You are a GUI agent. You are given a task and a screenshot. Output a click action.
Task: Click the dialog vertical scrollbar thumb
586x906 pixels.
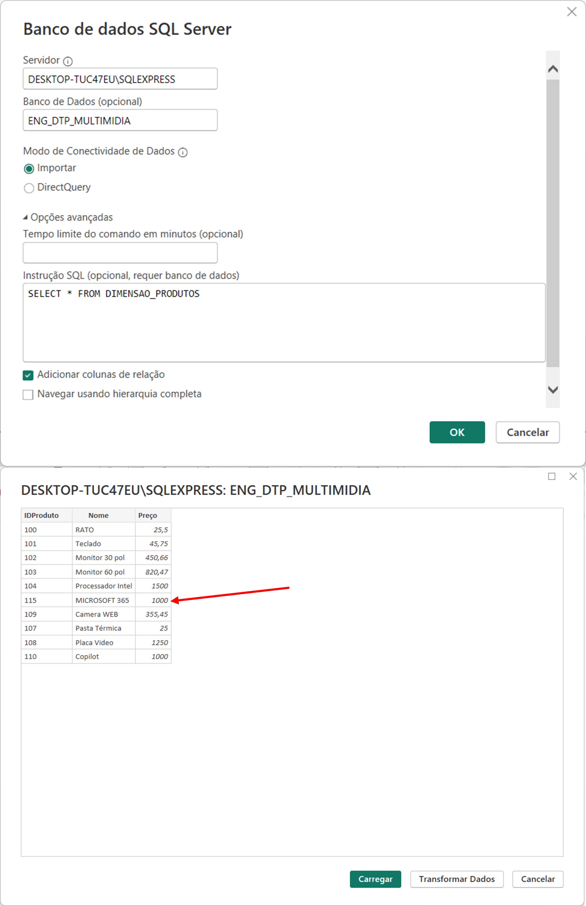(x=553, y=223)
